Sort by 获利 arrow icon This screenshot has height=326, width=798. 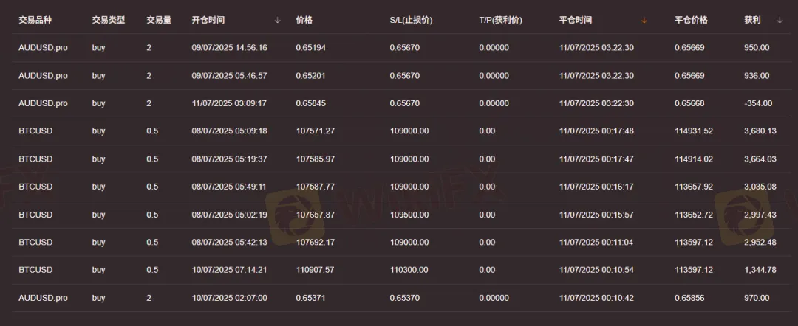point(780,21)
